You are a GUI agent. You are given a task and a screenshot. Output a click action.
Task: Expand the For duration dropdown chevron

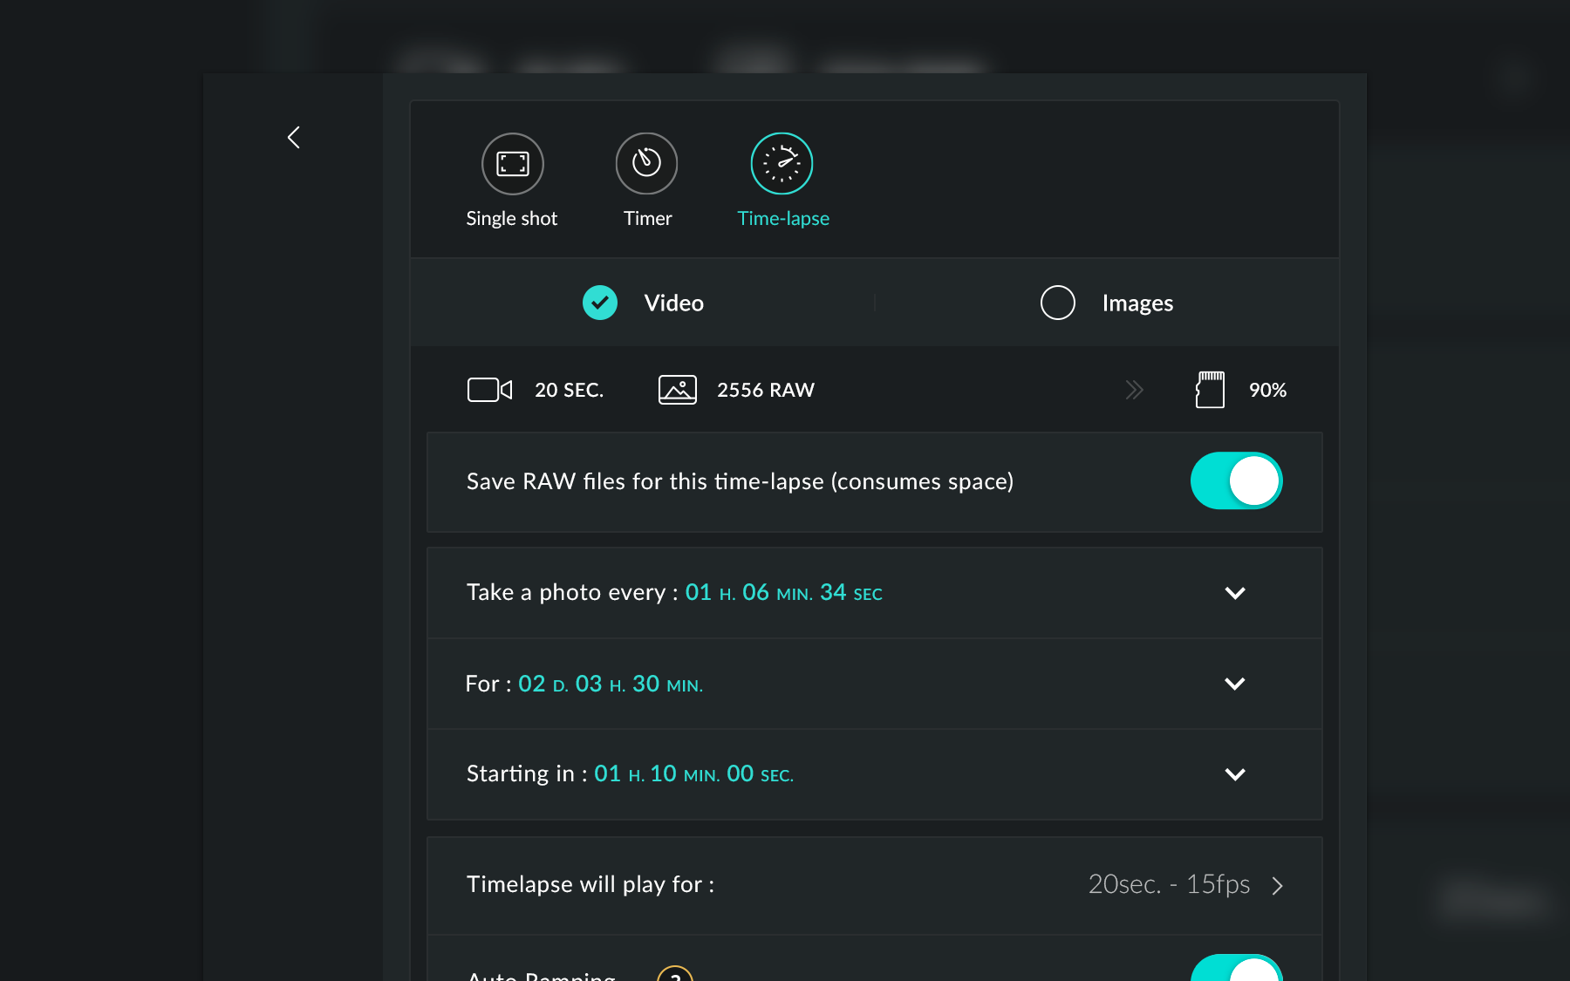pos(1234,684)
